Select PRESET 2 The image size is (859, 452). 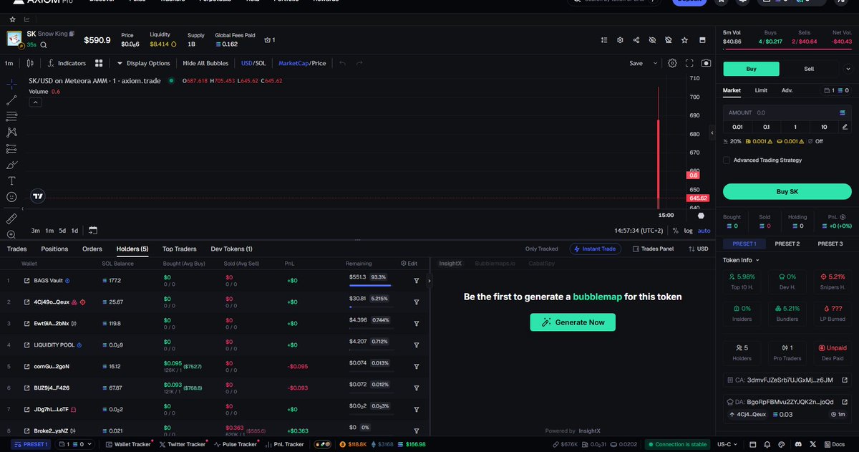(787, 244)
